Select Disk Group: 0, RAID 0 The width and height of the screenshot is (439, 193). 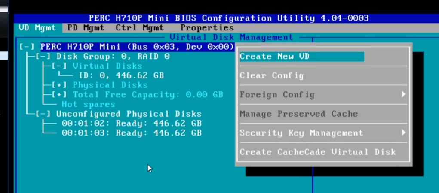pos(113,57)
